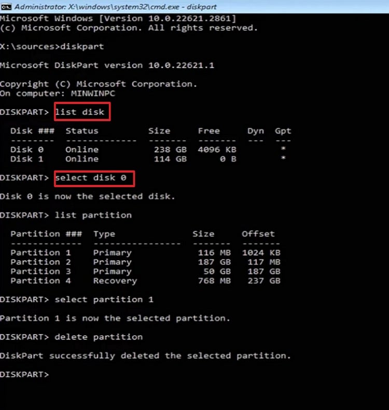Click the 'Partition 3' row label
The width and height of the screenshot is (389, 410).
click(40, 271)
